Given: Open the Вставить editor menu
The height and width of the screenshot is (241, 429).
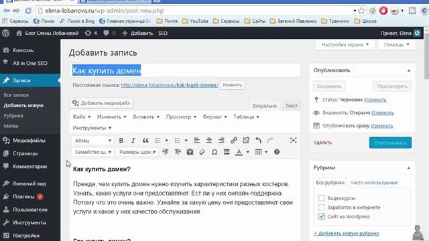Looking at the screenshot, I should pyautogui.click(x=146, y=116).
